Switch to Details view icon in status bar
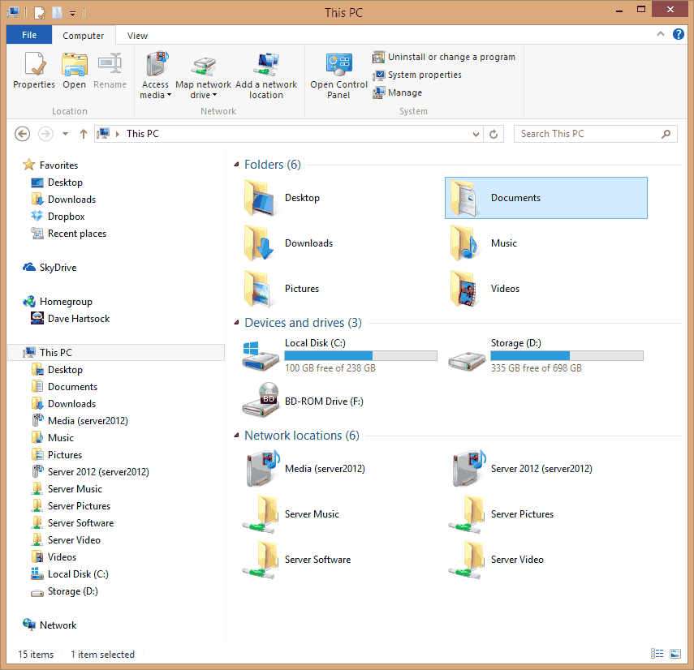The height and width of the screenshot is (670, 694). [657, 654]
